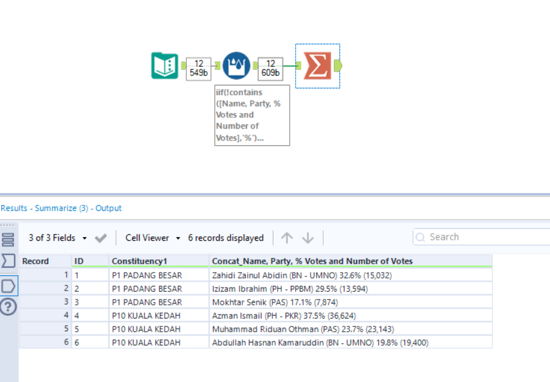
Task: Open the metadata view in the Results sidebar
Action: (x=7, y=259)
